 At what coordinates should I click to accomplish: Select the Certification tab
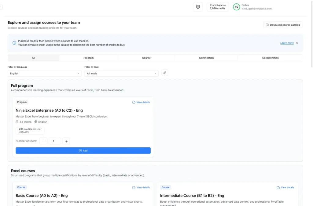206,58
